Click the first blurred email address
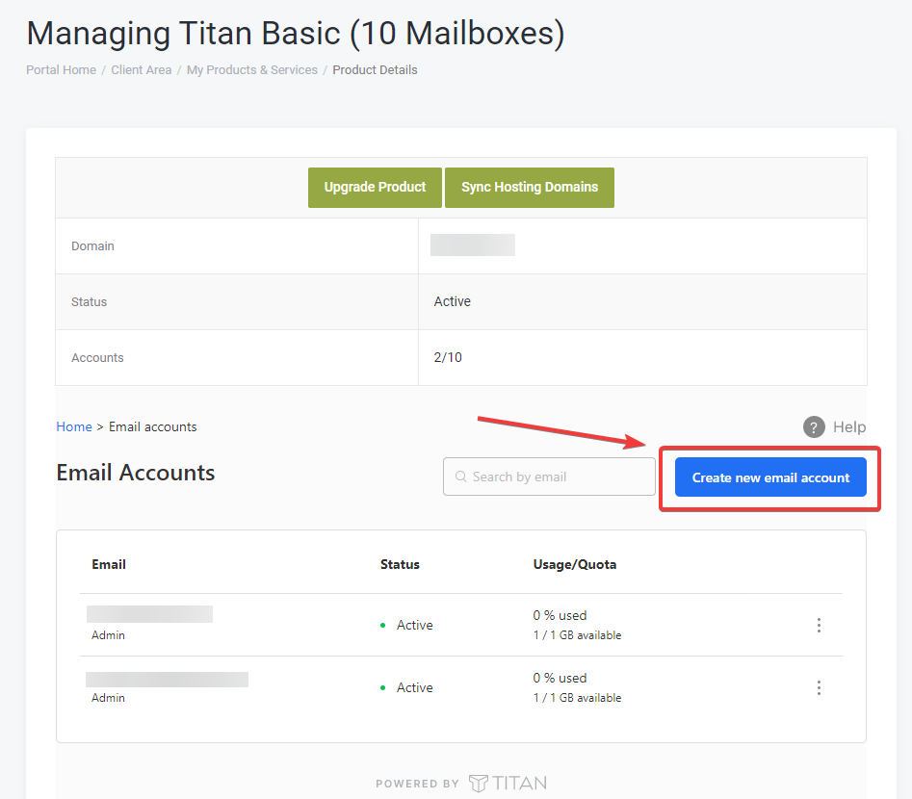Image resolution: width=912 pixels, height=799 pixels. (149, 614)
